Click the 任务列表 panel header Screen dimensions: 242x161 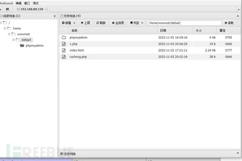point(150,153)
